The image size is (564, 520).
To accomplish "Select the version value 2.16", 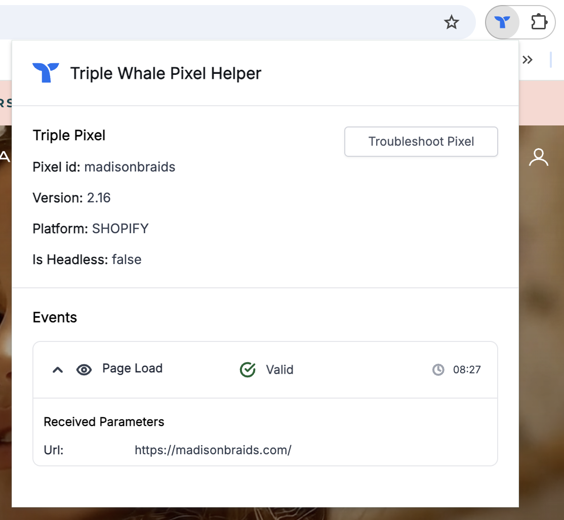I will pos(99,198).
